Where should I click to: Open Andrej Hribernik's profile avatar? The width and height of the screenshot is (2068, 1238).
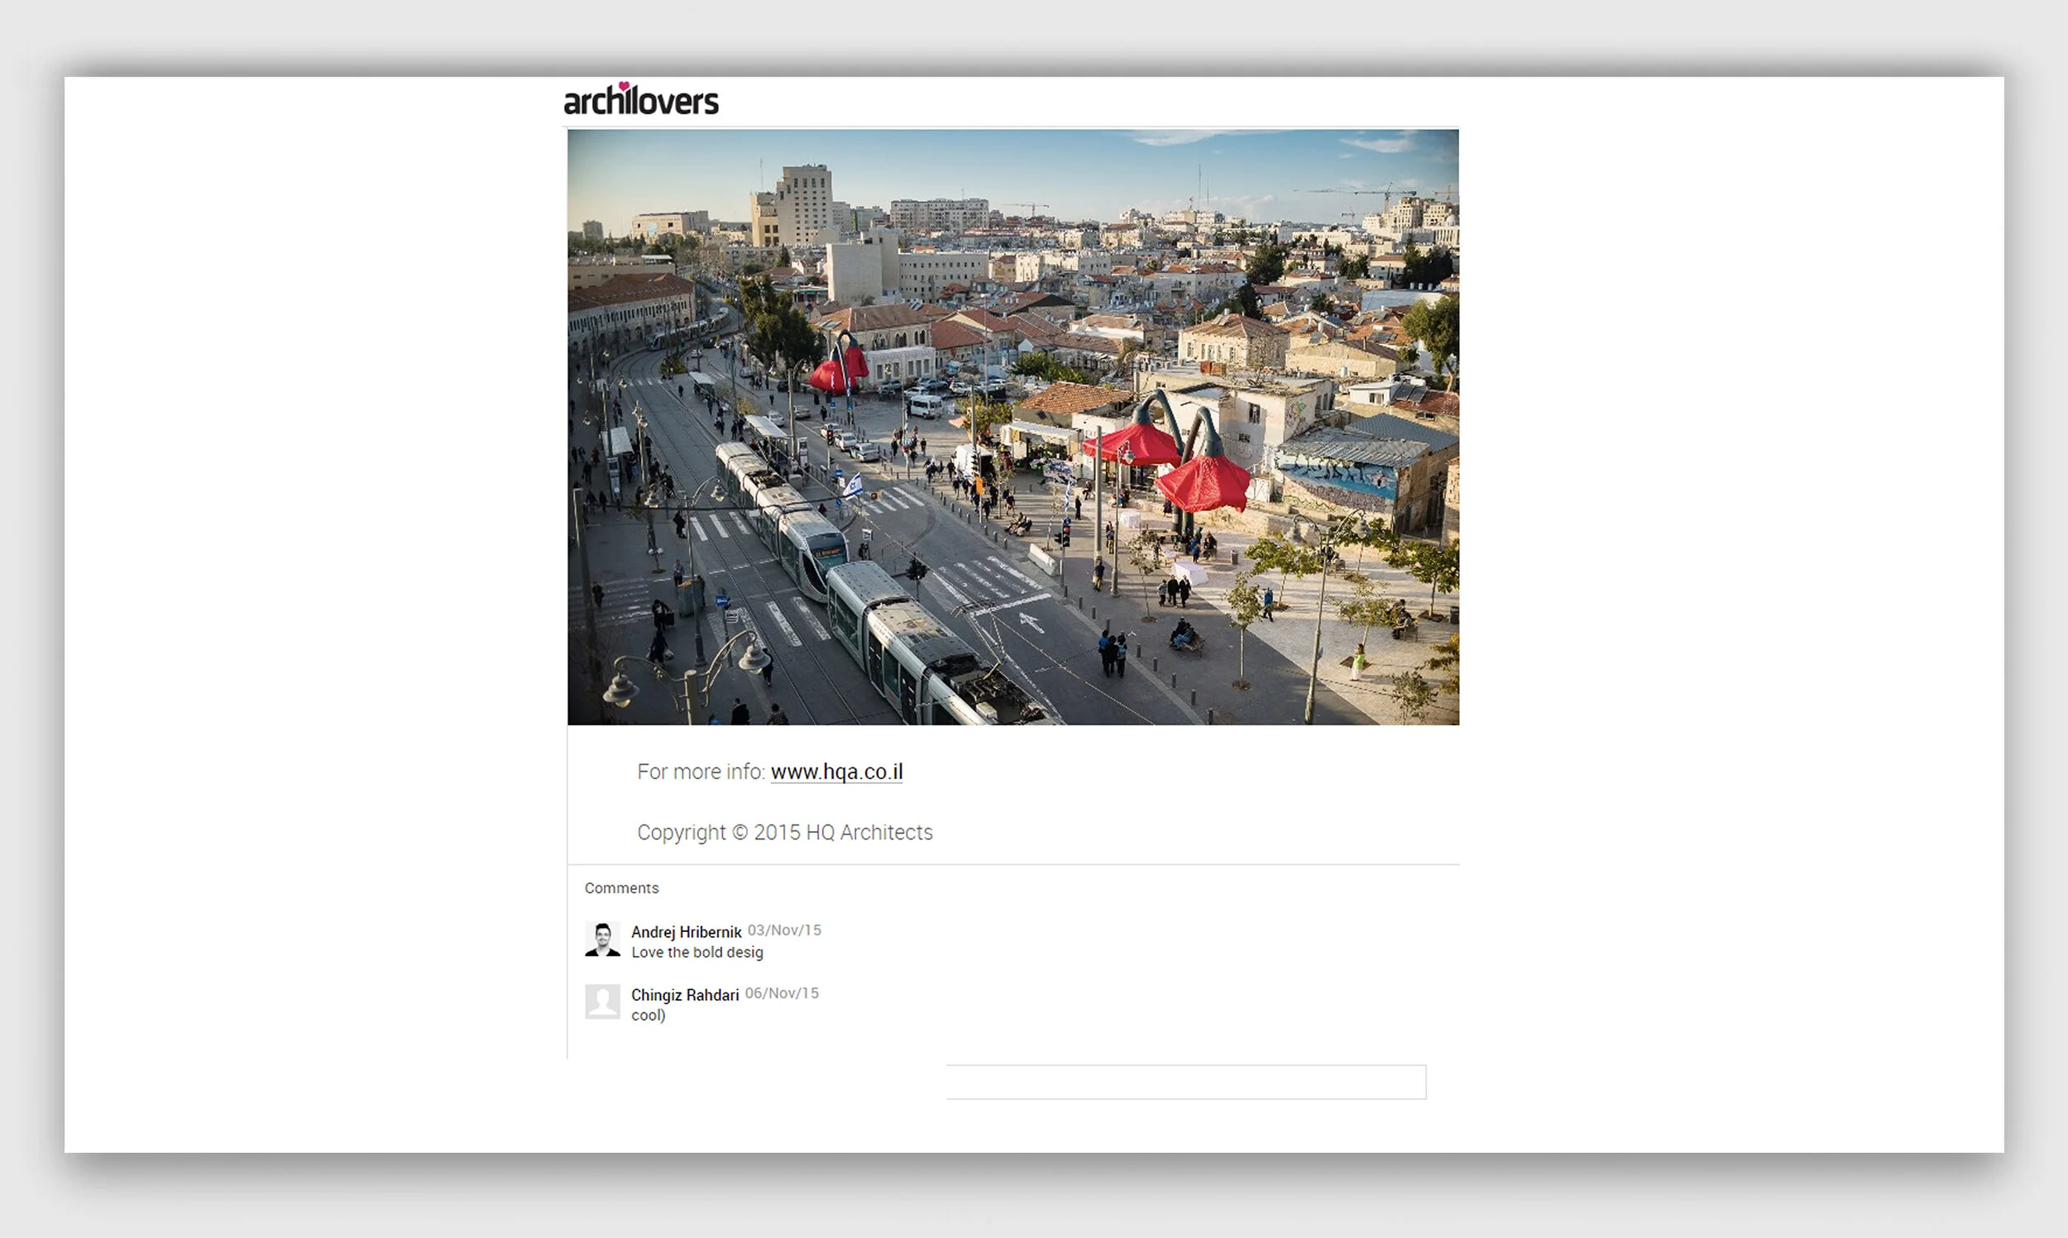click(602, 939)
